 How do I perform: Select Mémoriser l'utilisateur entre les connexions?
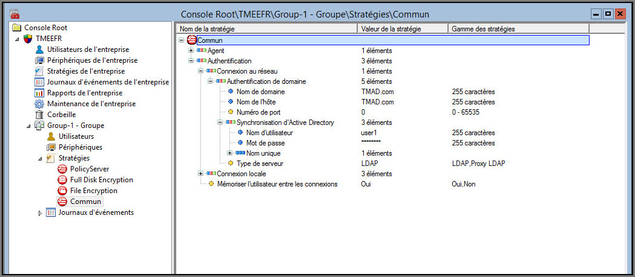click(277, 184)
